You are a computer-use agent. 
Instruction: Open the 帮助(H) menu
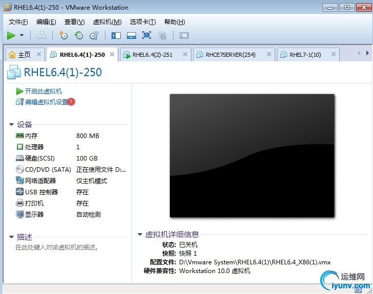[174, 22]
